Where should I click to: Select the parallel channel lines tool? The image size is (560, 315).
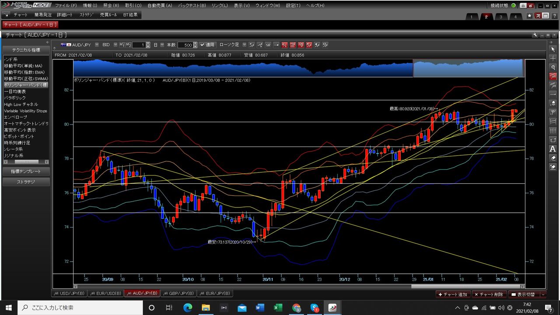tap(553, 85)
